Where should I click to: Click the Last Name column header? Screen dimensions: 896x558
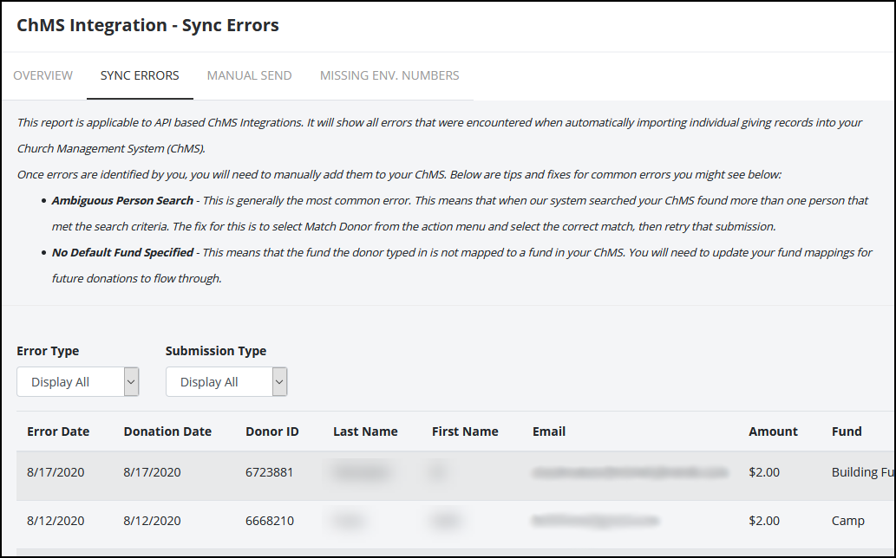pos(365,431)
